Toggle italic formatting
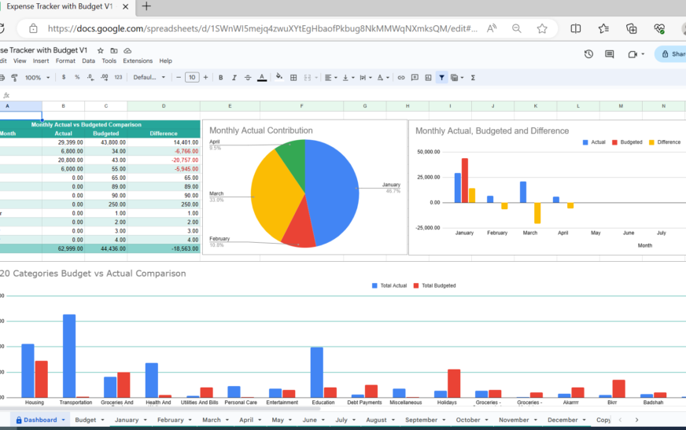Image resolution: width=686 pixels, height=430 pixels. pos(234,78)
